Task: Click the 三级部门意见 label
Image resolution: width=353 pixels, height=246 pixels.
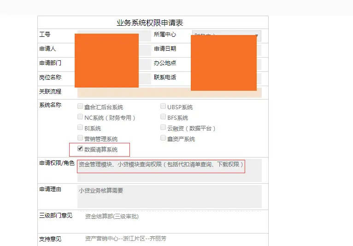Action: (56, 216)
